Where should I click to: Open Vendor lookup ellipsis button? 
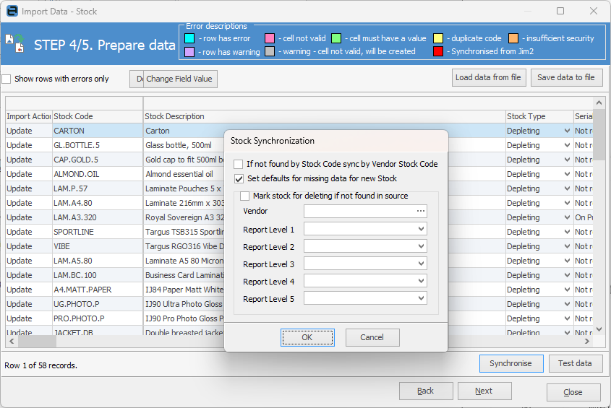pyautogui.click(x=420, y=211)
